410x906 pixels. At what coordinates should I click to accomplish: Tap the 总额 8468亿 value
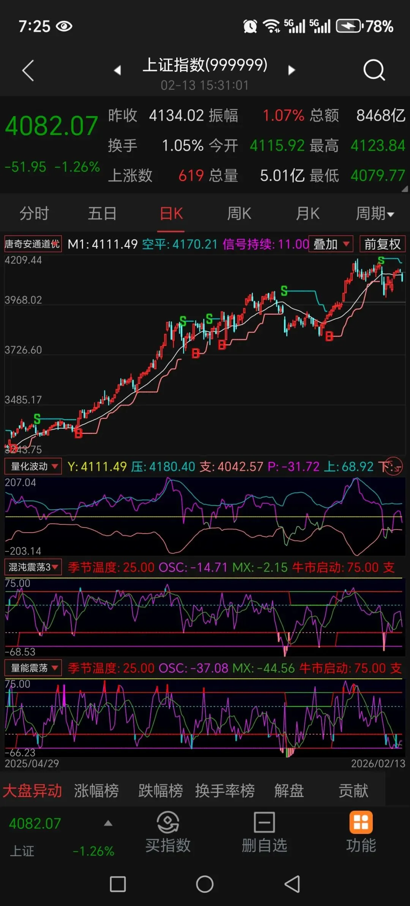[x=381, y=115]
